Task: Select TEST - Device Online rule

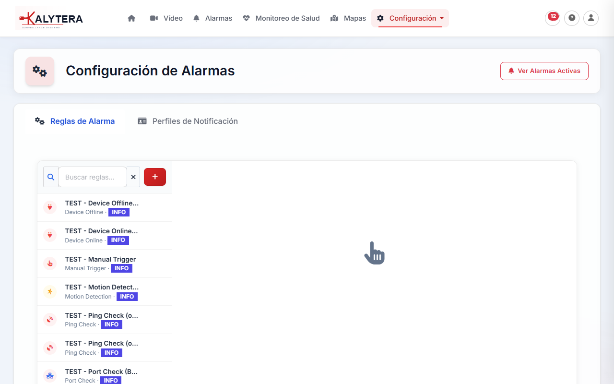Action: click(x=105, y=236)
